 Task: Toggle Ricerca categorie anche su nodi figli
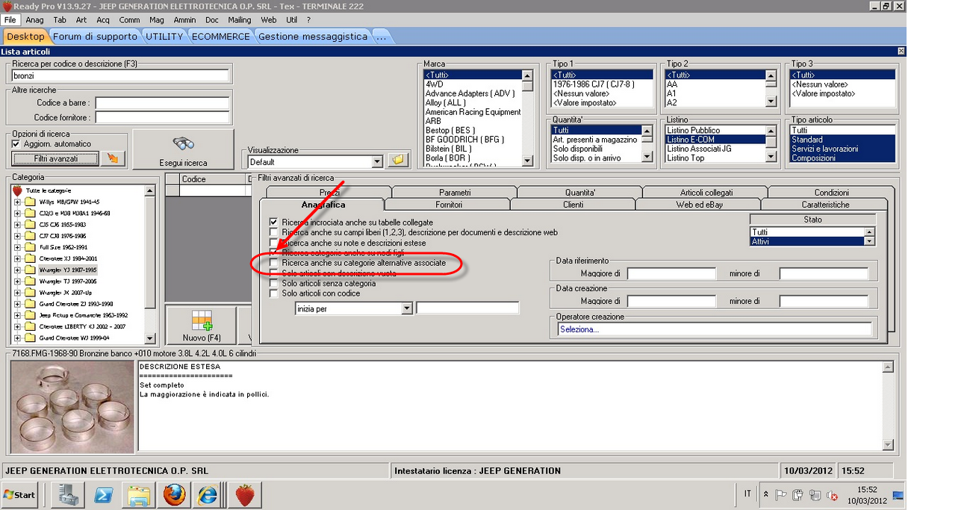click(274, 253)
